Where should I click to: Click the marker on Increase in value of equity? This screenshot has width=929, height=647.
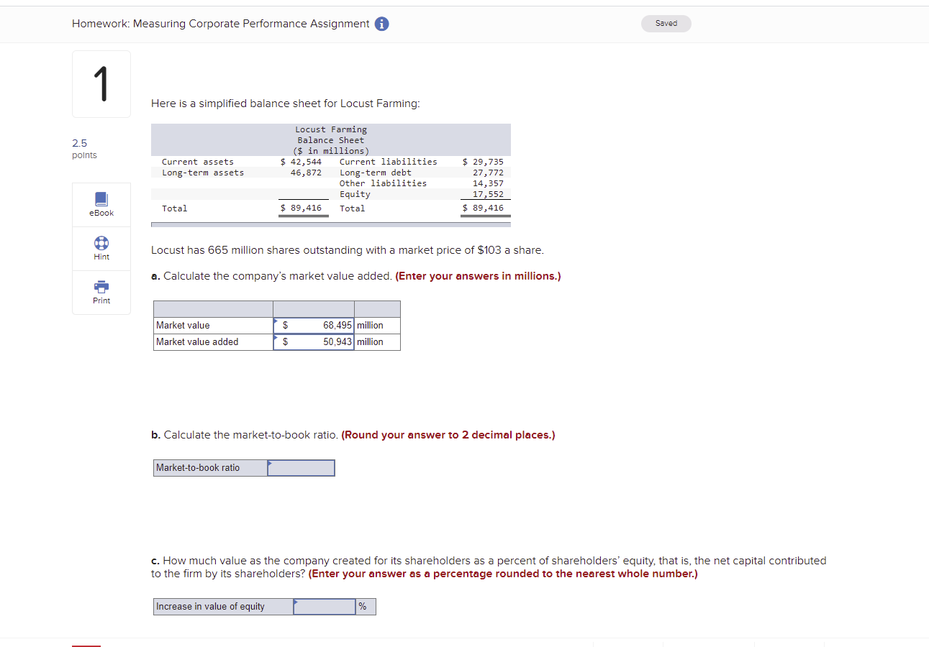296,602
